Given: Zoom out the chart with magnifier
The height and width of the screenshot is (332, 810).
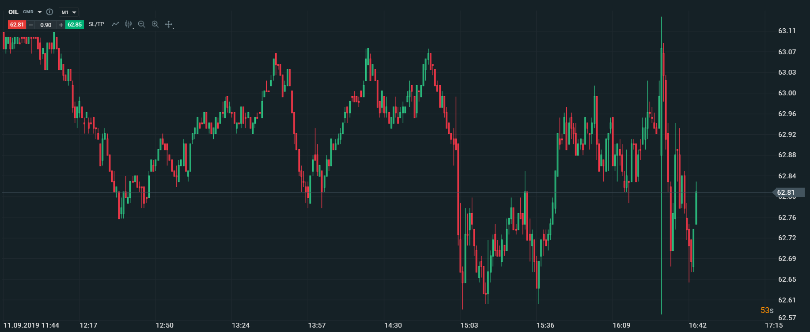Looking at the screenshot, I should tap(141, 24).
